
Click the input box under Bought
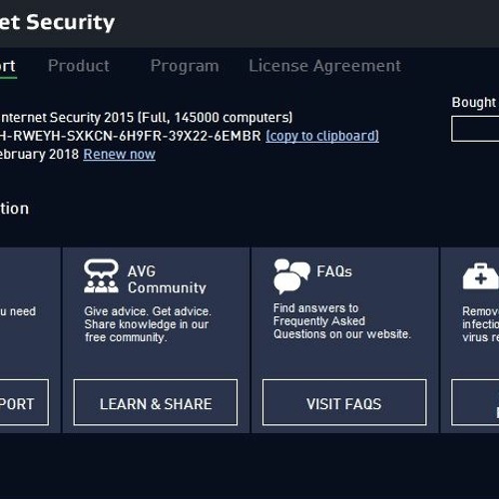pos(475,129)
